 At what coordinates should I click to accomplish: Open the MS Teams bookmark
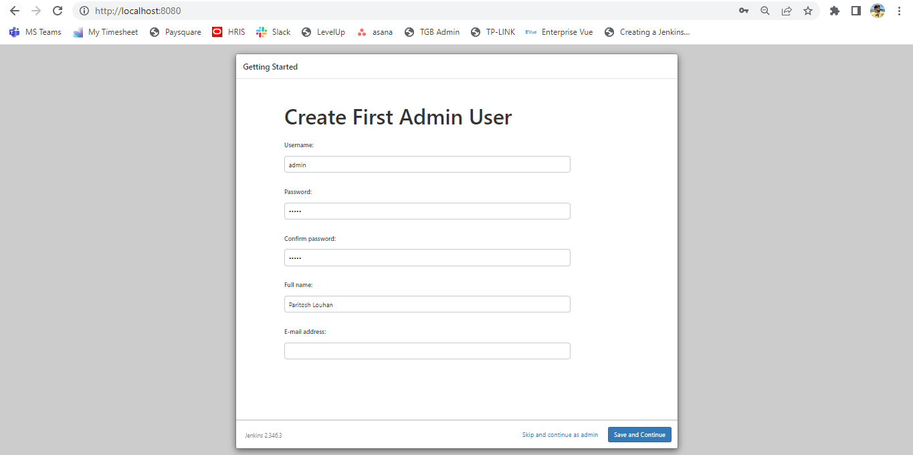(35, 31)
